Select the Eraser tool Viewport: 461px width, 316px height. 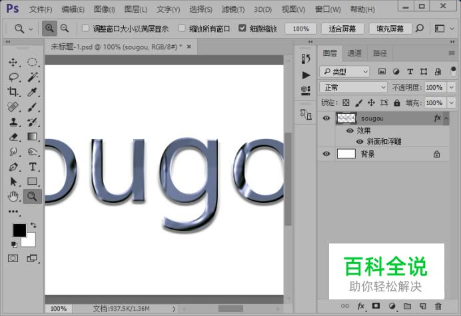click(x=13, y=137)
